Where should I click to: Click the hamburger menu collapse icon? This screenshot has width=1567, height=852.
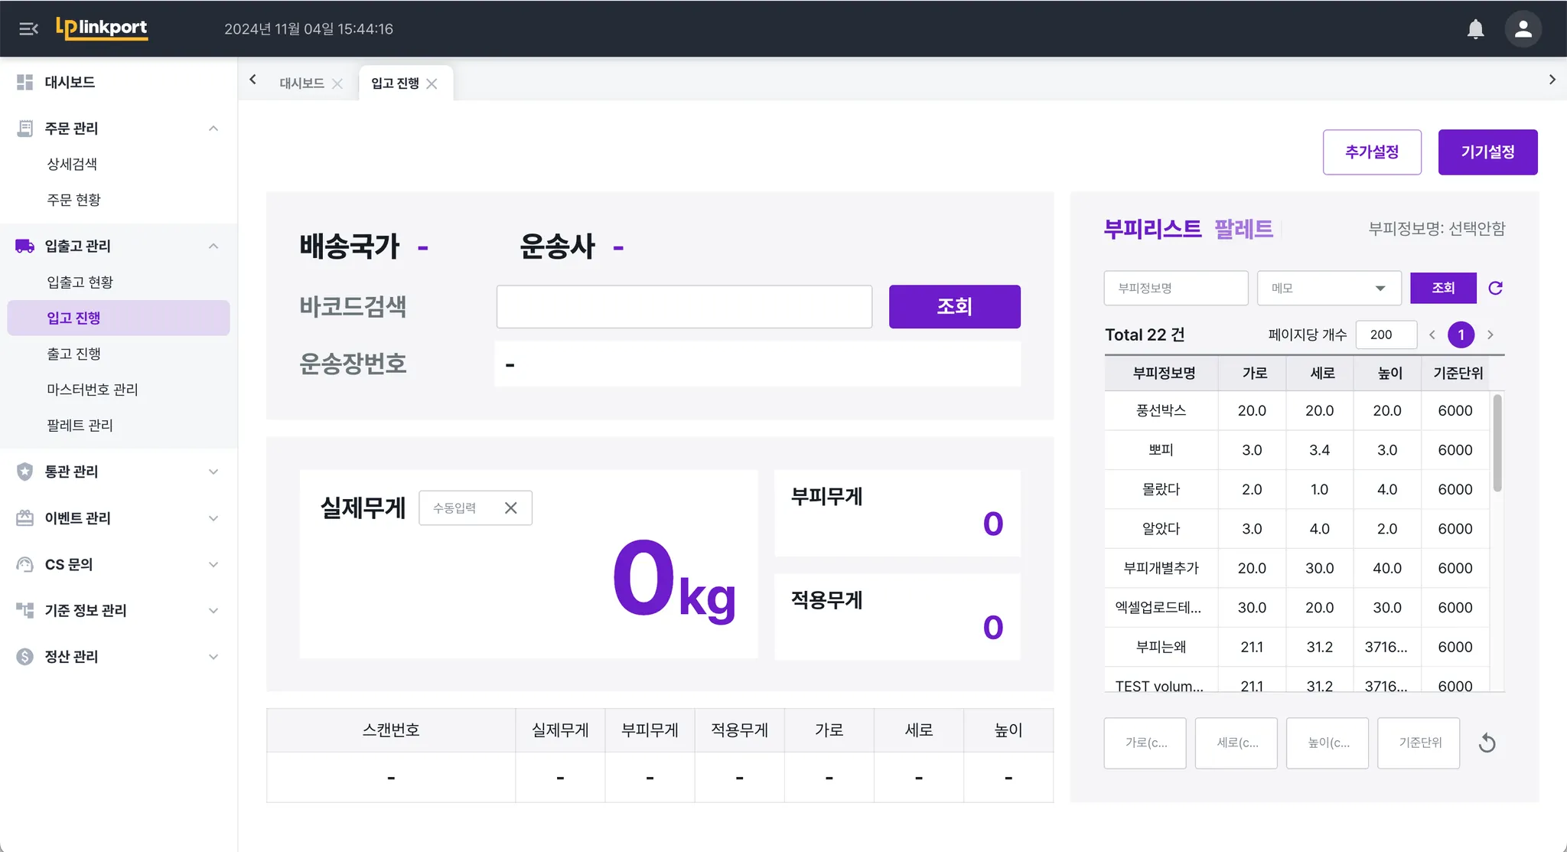(28, 29)
